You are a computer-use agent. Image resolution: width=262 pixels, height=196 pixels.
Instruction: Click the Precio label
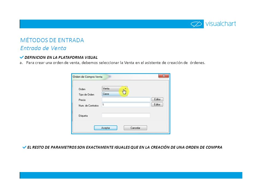pyautogui.click(x=82, y=100)
